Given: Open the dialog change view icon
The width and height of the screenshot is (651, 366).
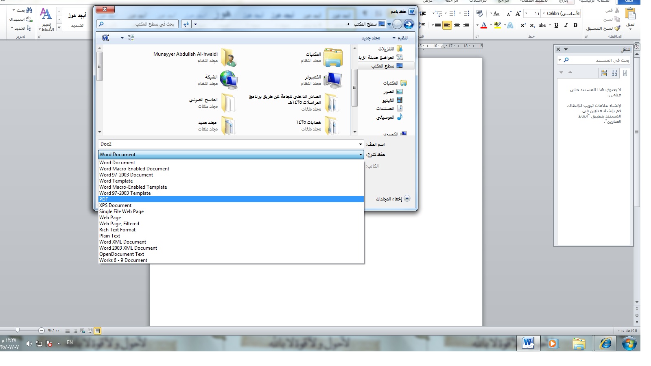Looking at the screenshot, I should 131,38.
